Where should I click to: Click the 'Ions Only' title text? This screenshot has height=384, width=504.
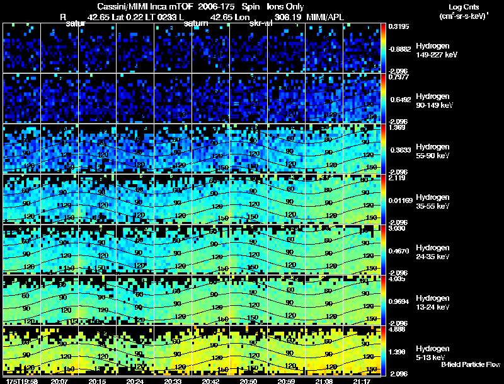(285, 7)
